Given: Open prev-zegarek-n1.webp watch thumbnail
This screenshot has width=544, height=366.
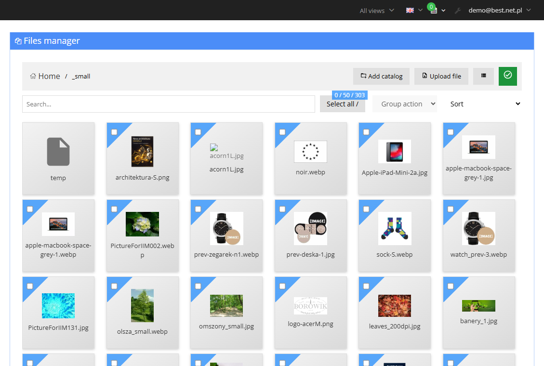Looking at the screenshot, I should click(226, 228).
